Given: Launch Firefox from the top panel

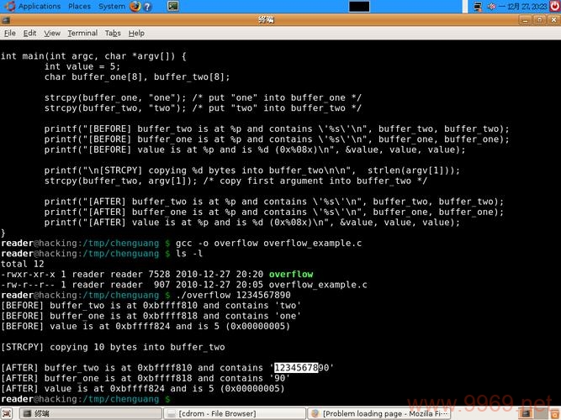Looking at the screenshot, I should coord(135,6).
